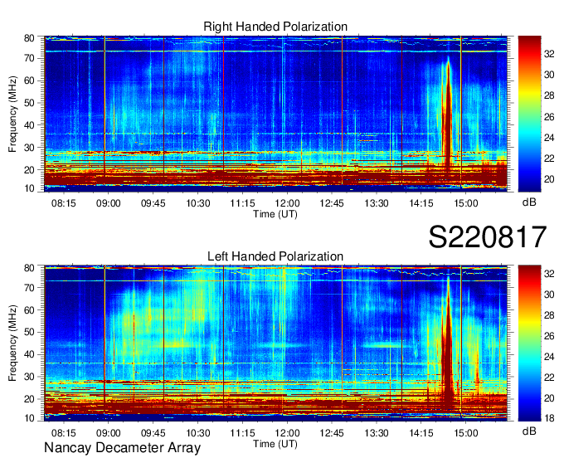
Task: Click the dB unit label under the lower colorbar
Action: point(529,431)
